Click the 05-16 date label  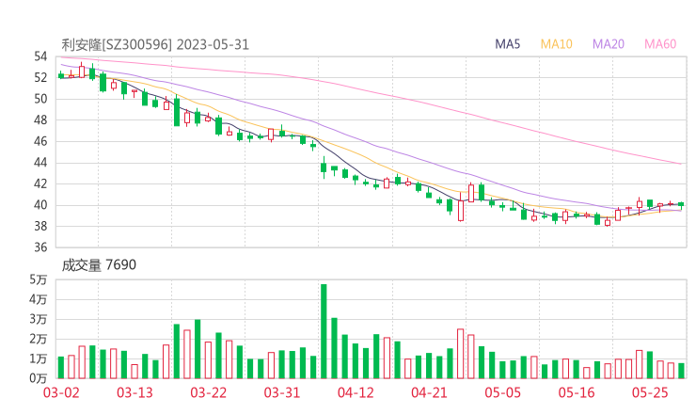pos(577,392)
